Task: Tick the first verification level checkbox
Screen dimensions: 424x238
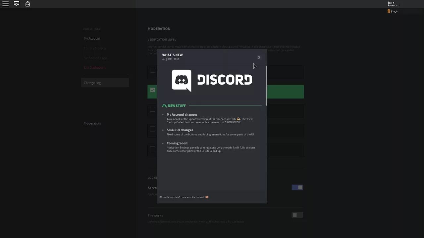Action: (152, 70)
